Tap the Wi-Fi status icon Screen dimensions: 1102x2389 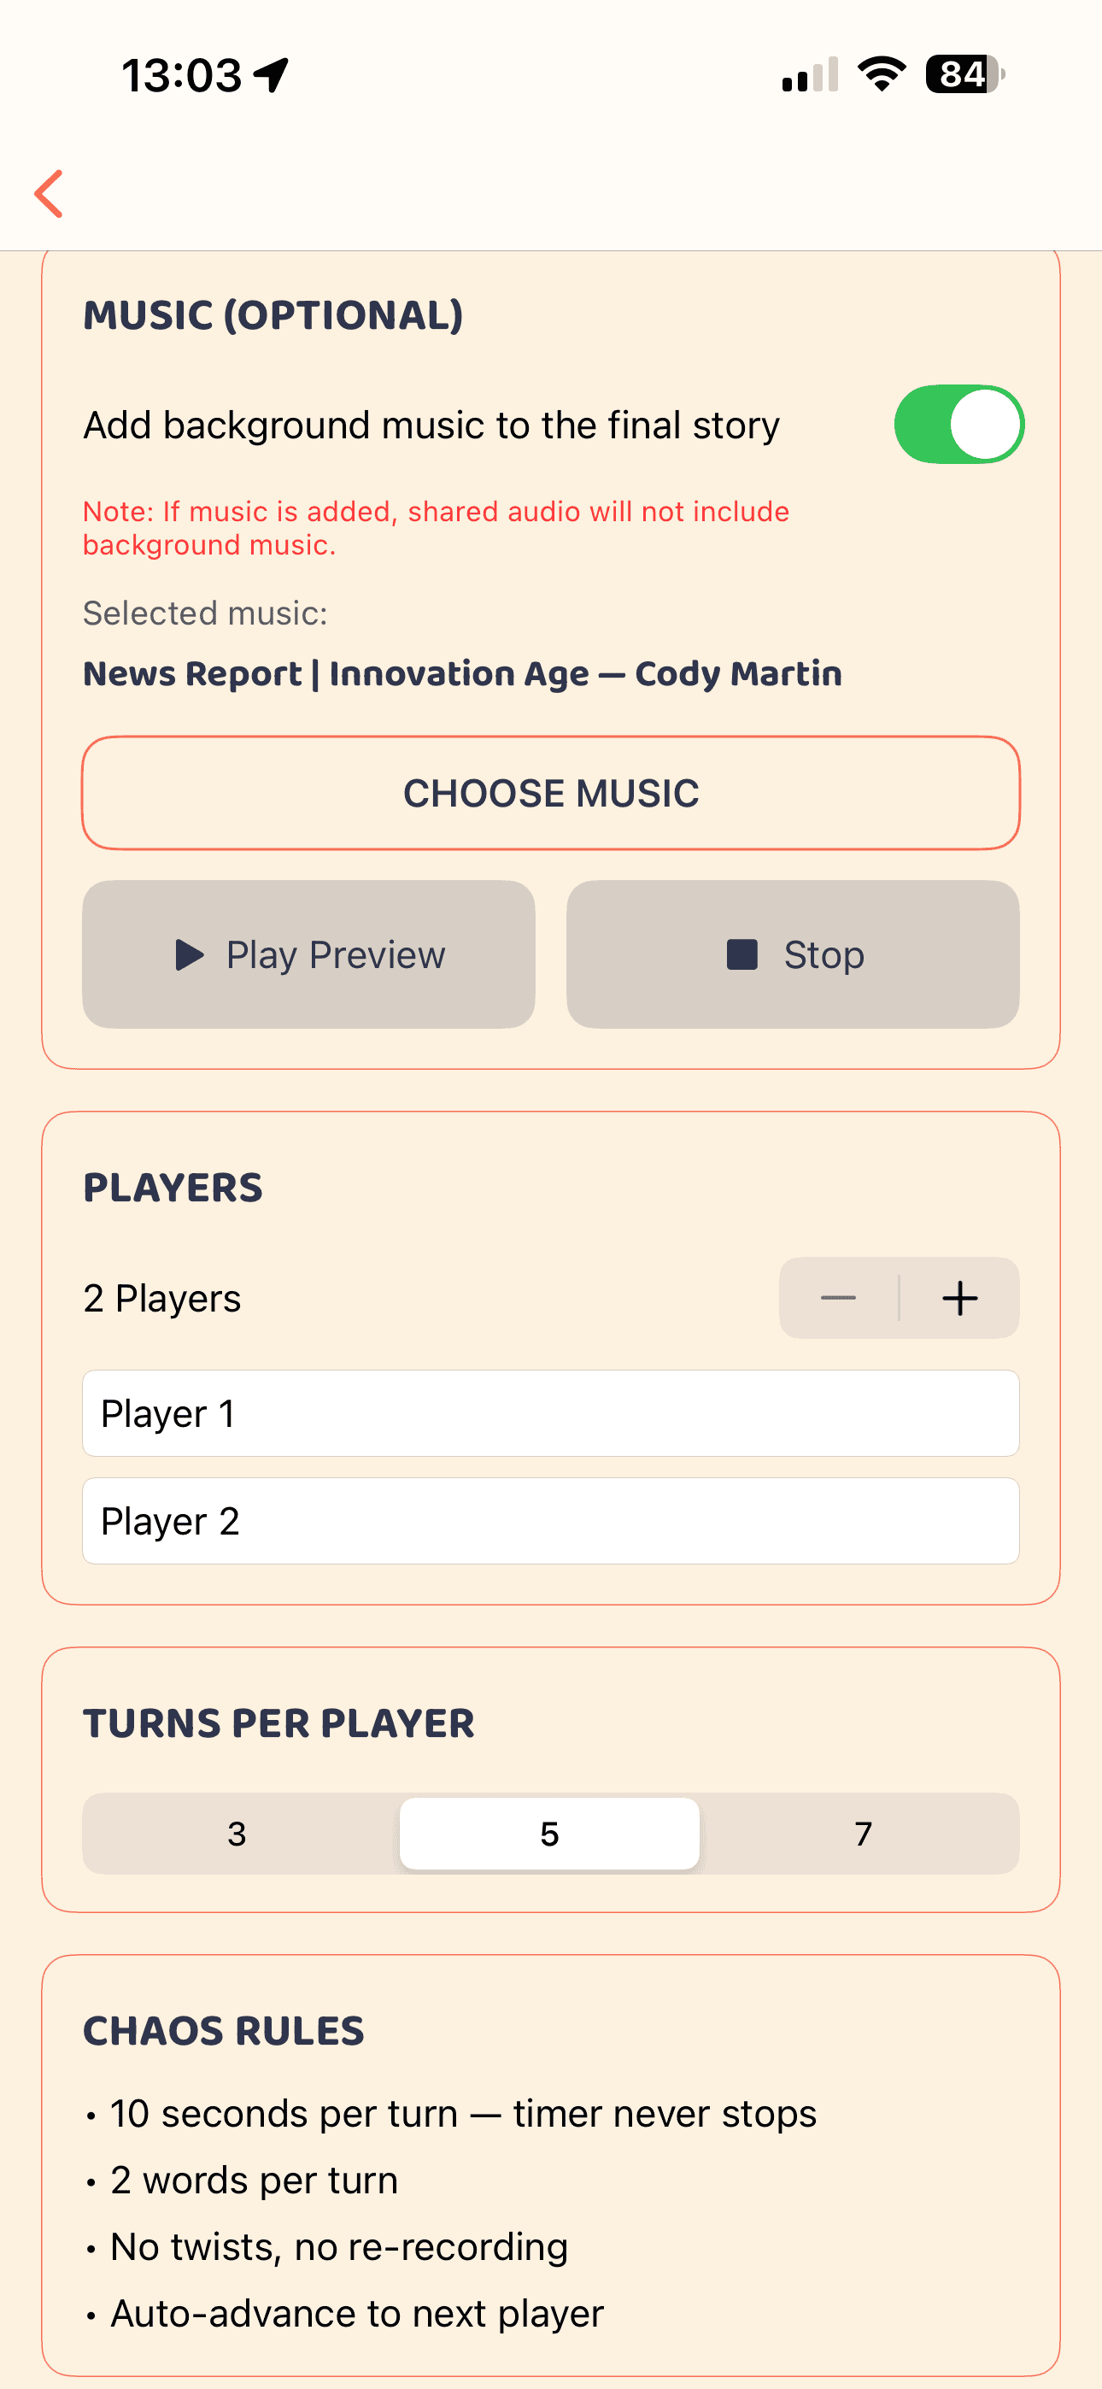coord(882,74)
